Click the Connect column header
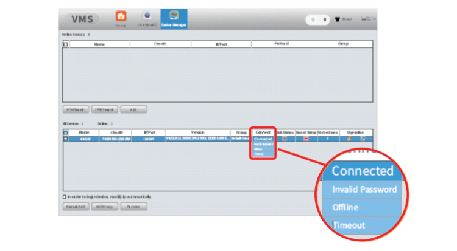The image size is (457, 251). tap(263, 132)
